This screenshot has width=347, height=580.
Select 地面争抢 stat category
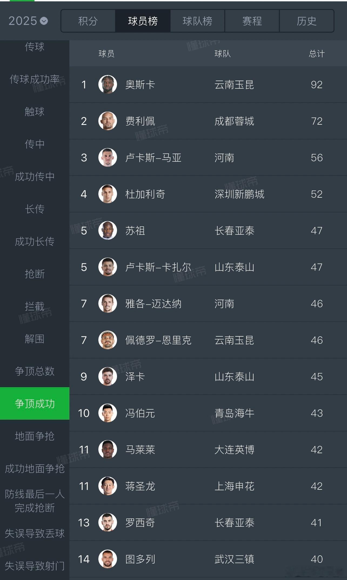click(35, 436)
